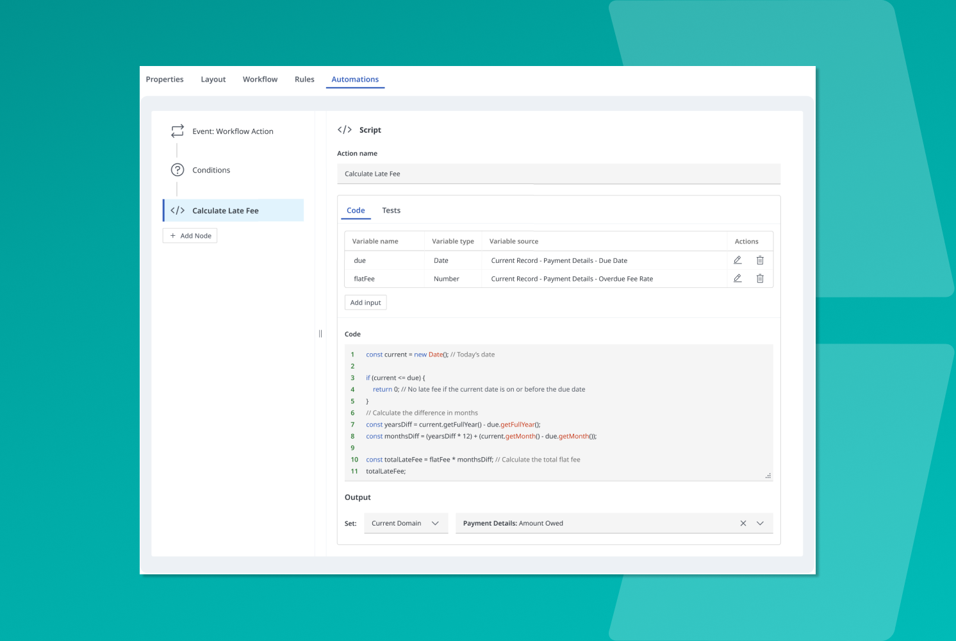Open the Current Domain dropdown
The height and width of the screenshot is (641, 956).
(x=406, y=523)
